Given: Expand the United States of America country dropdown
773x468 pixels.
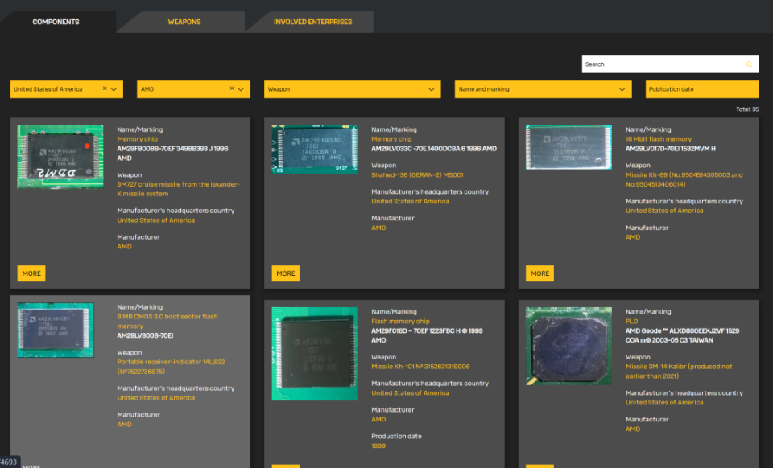Looking at the screenshot, I should [x=114, y=89].
